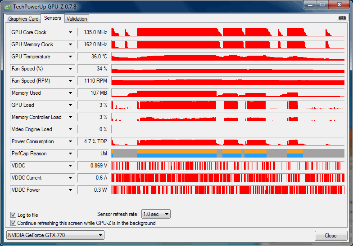Viewport: 353px width, 246px height.
Task: Toggle the Log to file checkbox
Action: point(14,215)
